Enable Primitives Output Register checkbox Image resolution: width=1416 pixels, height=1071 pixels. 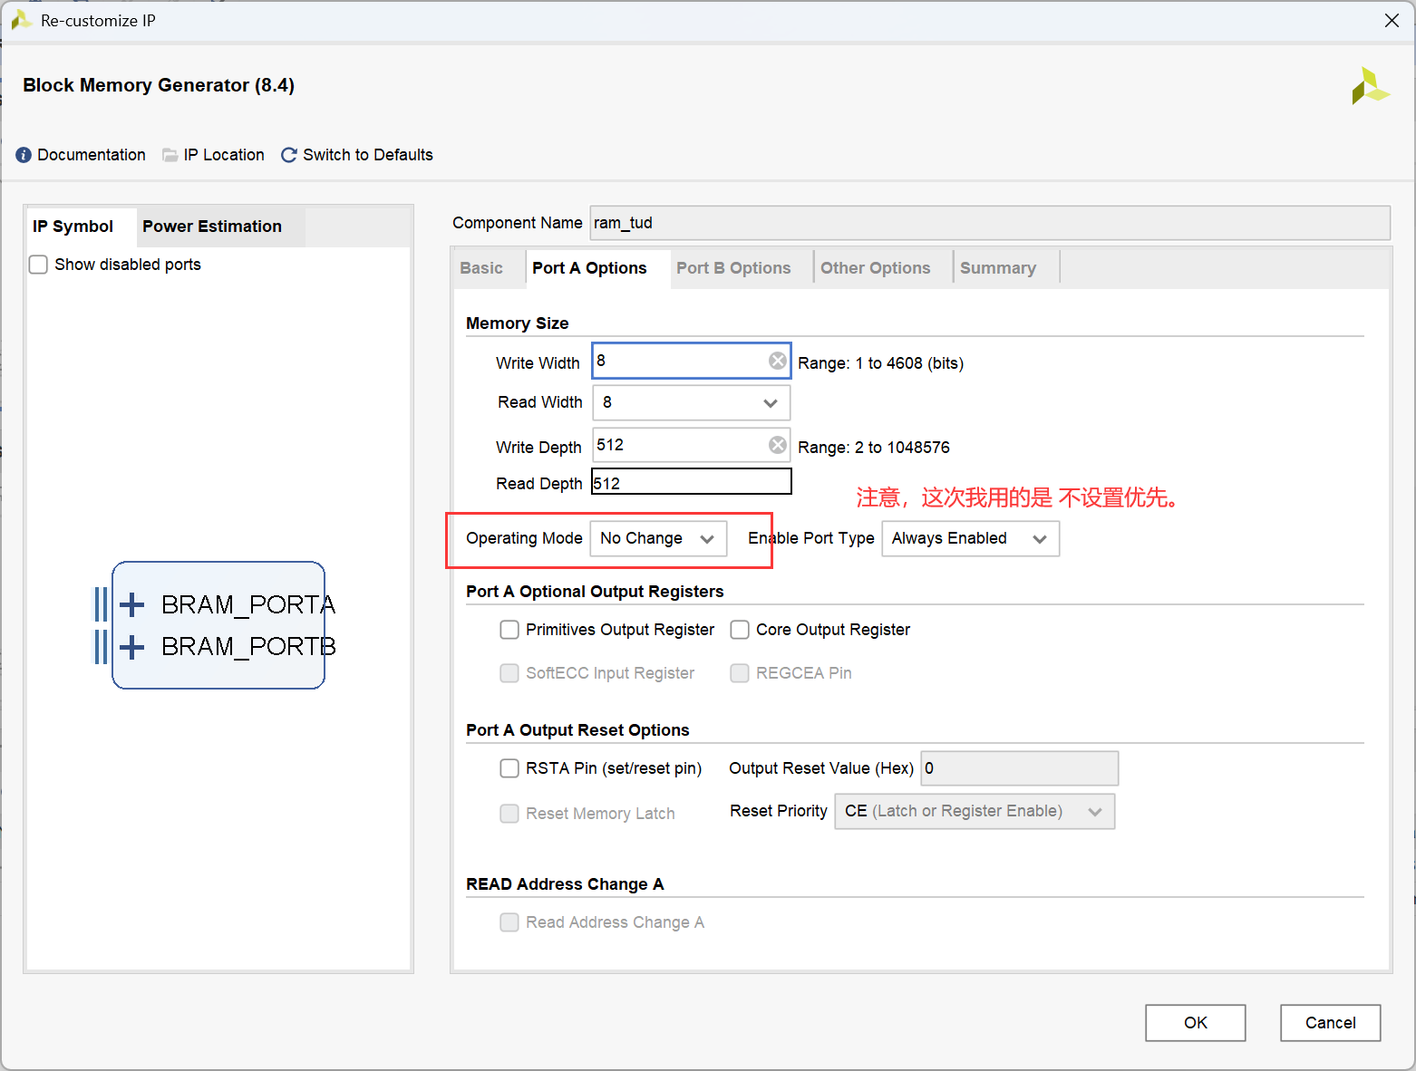point(509,630)
